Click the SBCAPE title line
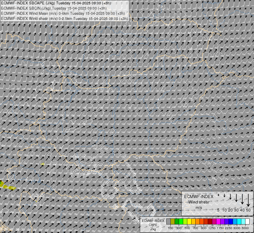Image resolution: width=254 pixels, height=233 pixels. point(56,3)
